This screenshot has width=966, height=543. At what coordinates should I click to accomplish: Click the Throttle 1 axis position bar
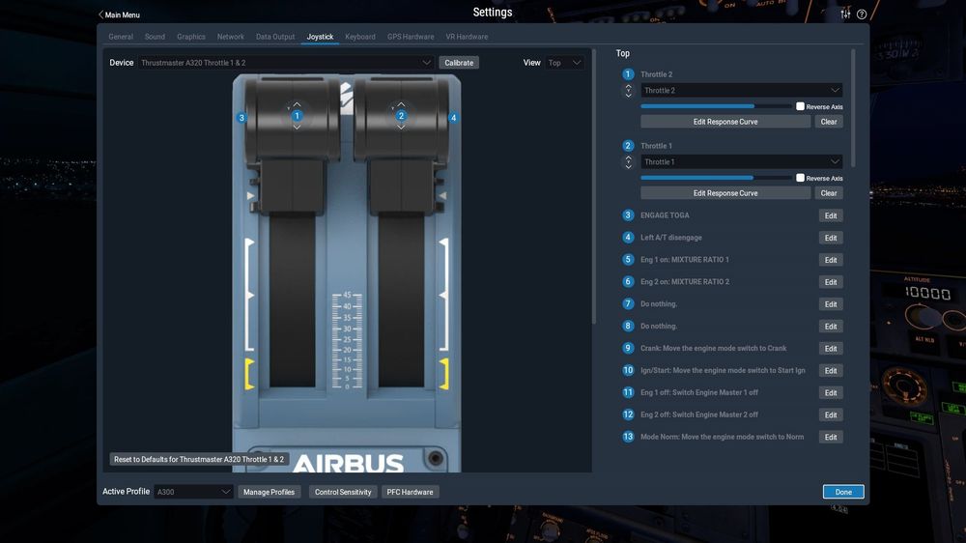tap(716, 178)
